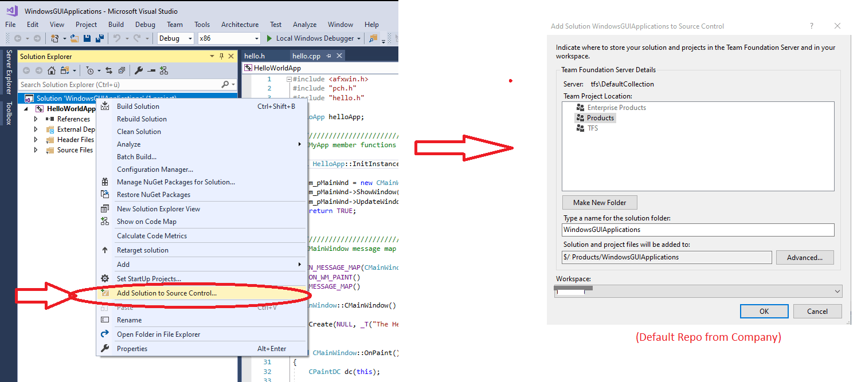
Task: Collapse the first #include code region
Action: click(x=289, y=79)
